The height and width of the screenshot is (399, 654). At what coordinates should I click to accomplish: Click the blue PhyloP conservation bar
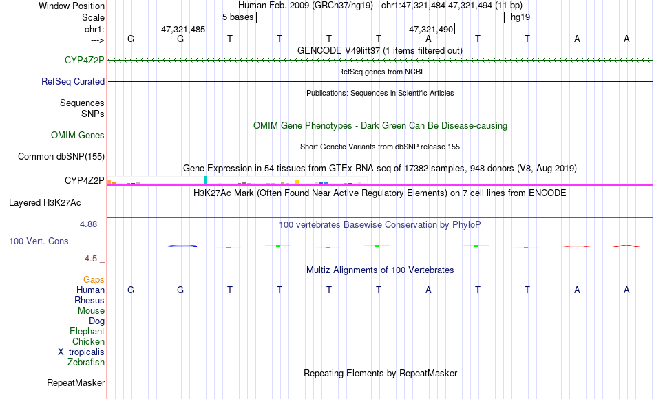(x=182, y=246)
